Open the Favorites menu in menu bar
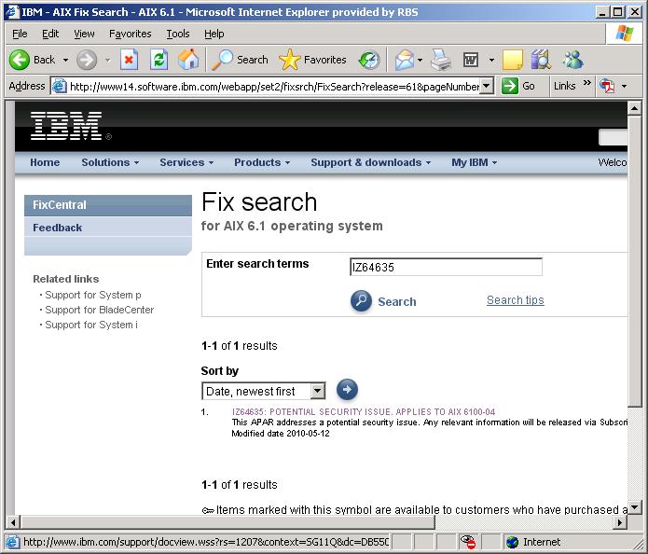The height and width of the screenshot is (554, 648). [x=131, y=34]
